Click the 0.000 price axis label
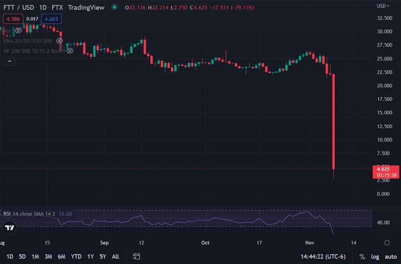This screenshot has height=264, width=401. coord(383,194)
